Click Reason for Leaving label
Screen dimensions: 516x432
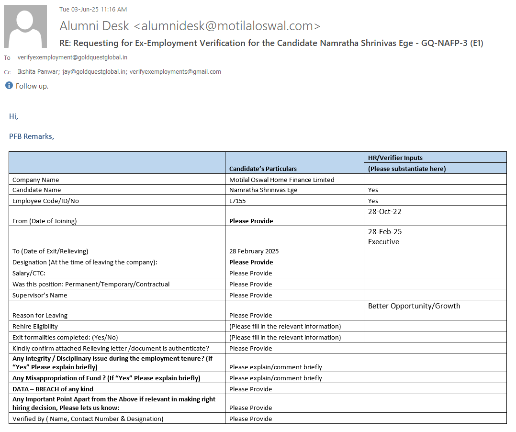click(x=40, y=316)
